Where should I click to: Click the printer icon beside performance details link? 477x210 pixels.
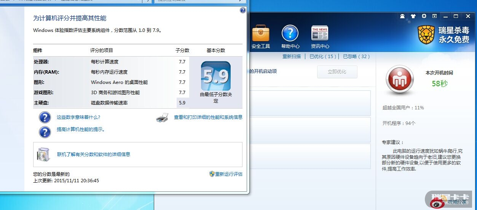[162, 118]
